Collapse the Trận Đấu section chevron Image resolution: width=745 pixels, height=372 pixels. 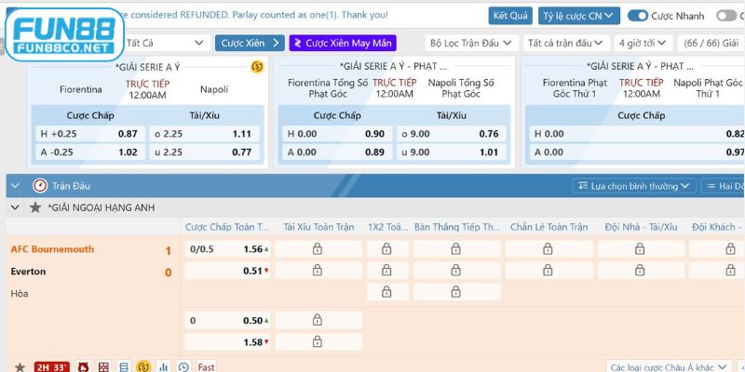[x=16, y=185]
